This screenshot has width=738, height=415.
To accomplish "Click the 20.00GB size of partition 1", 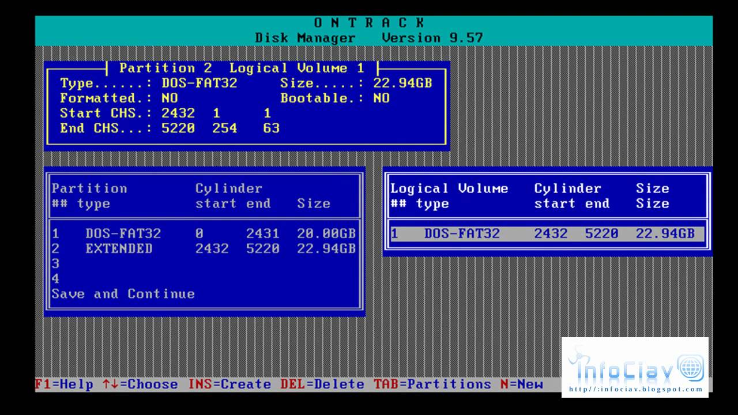I will coord(326,233).
